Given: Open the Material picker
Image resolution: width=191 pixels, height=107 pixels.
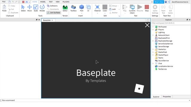Looking at the screenshot, I should pos(98,8).
